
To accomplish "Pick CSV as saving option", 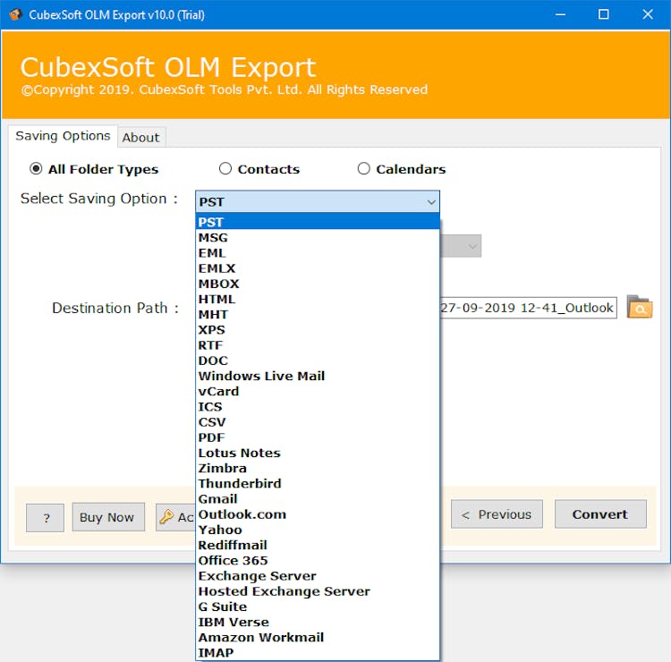I will pyautogui.click(x=318, y=422).
